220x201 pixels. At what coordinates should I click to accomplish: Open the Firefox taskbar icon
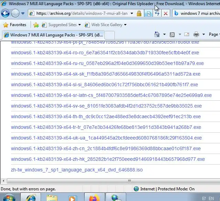pyautogui.click(x=95, y=198)
